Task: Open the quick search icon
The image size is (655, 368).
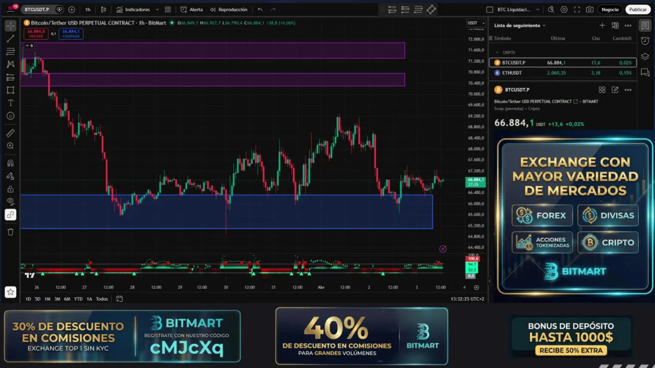Action: 551,9
